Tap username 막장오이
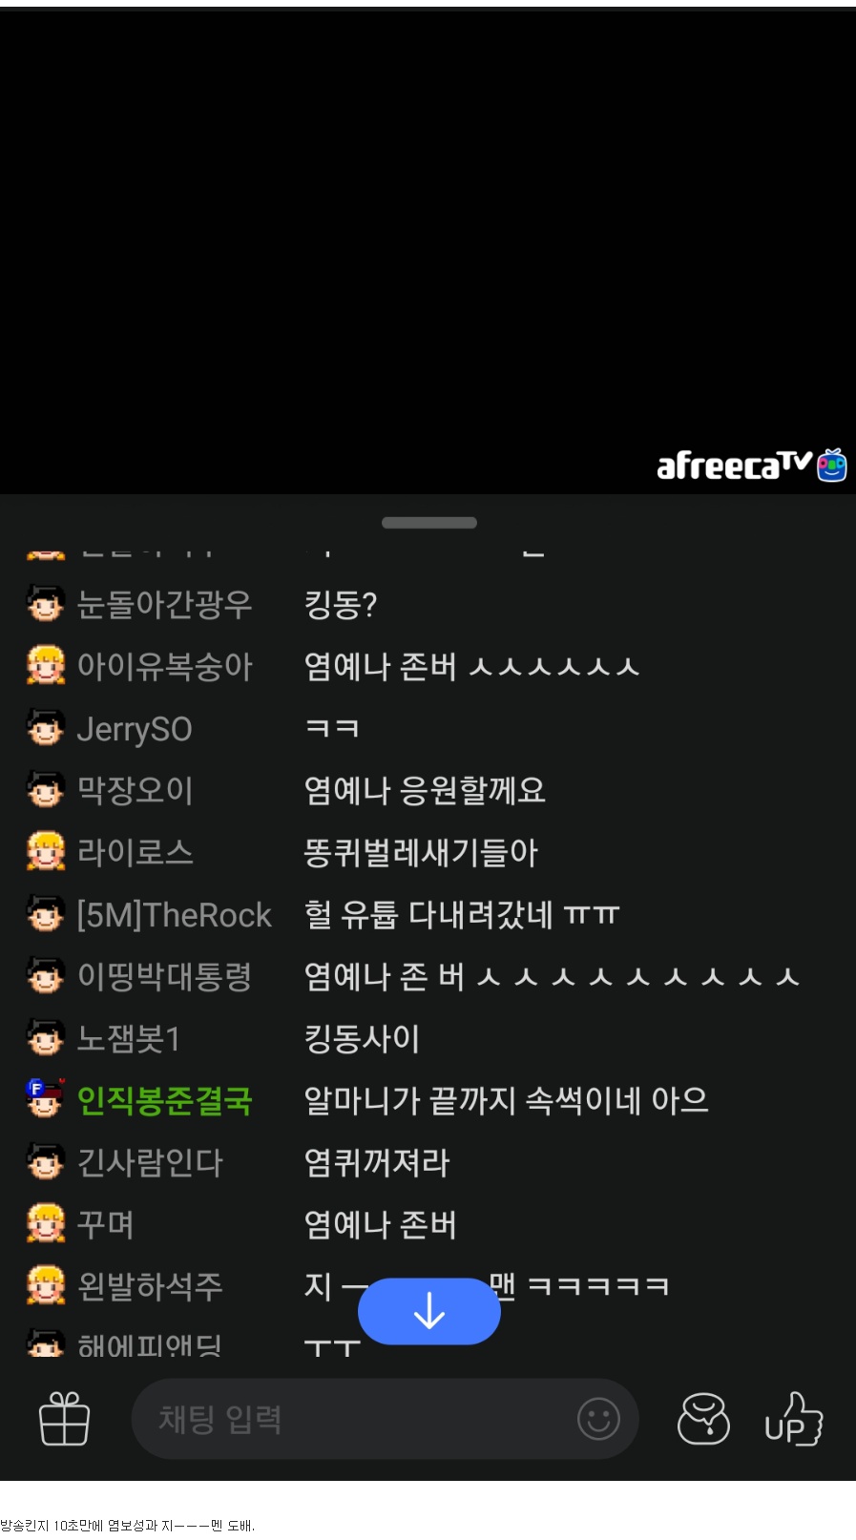This screenshot has width=856, height=1540. click(136, 790)
